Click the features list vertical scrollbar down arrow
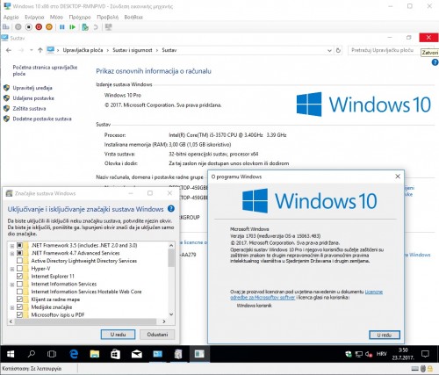The height and width of the screenshot is (375, 439). pos(171,314)
